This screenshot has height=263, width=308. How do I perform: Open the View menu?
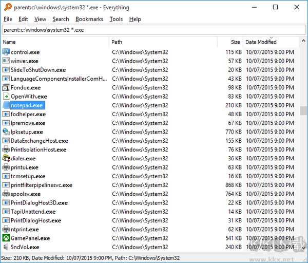40,19
